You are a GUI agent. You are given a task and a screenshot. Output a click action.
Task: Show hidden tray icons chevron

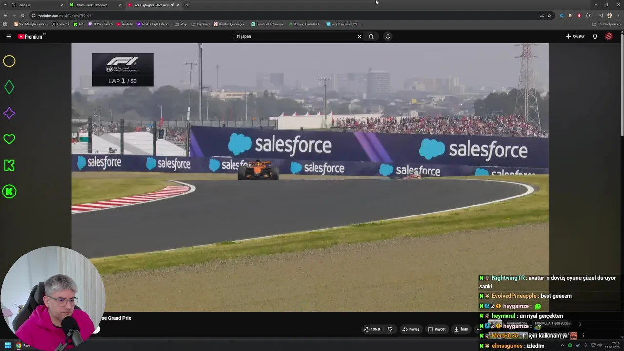562,345
